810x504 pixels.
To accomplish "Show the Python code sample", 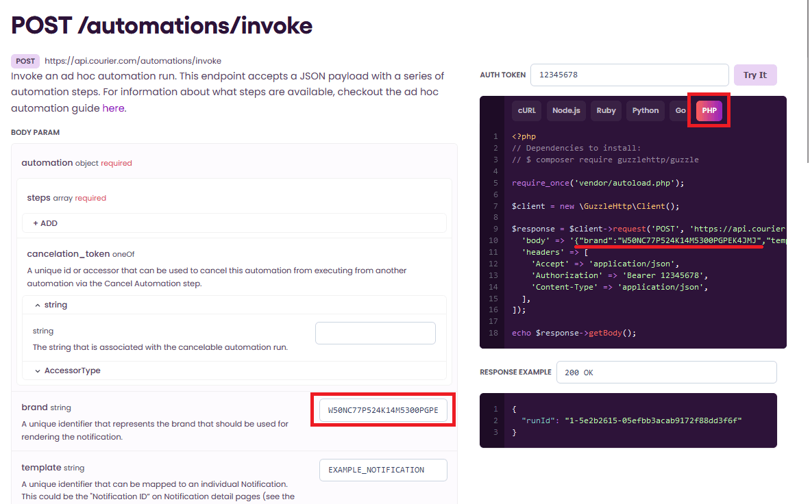I will point(646,110).
